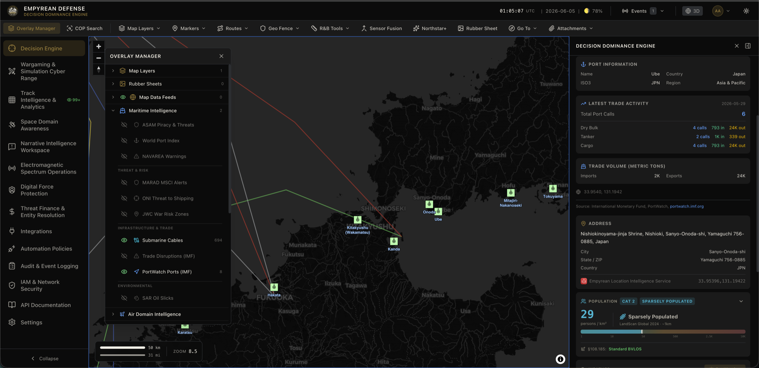Image resolution: width=759 pixels, height=368 pixels.
Task: Select Decision Engine sidebar item
Action: [x=44, y=48]
